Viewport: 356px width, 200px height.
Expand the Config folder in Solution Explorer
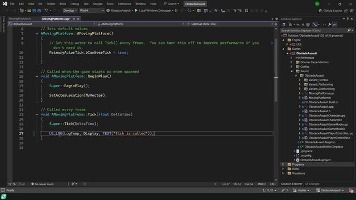coord(291,67)
